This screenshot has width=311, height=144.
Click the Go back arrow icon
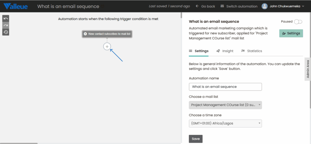click(x=197, y=6)
